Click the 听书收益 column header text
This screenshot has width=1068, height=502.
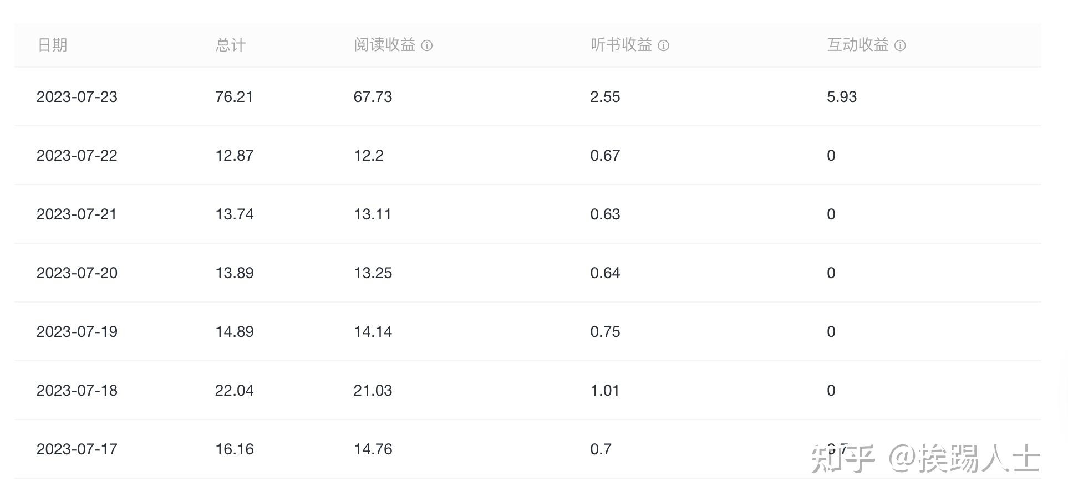tap(621, 45)
